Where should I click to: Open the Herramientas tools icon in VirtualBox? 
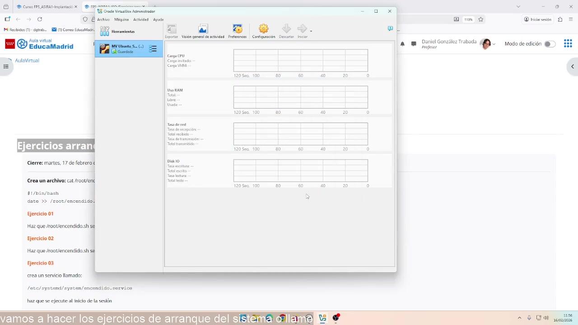[x=105, y=31]
